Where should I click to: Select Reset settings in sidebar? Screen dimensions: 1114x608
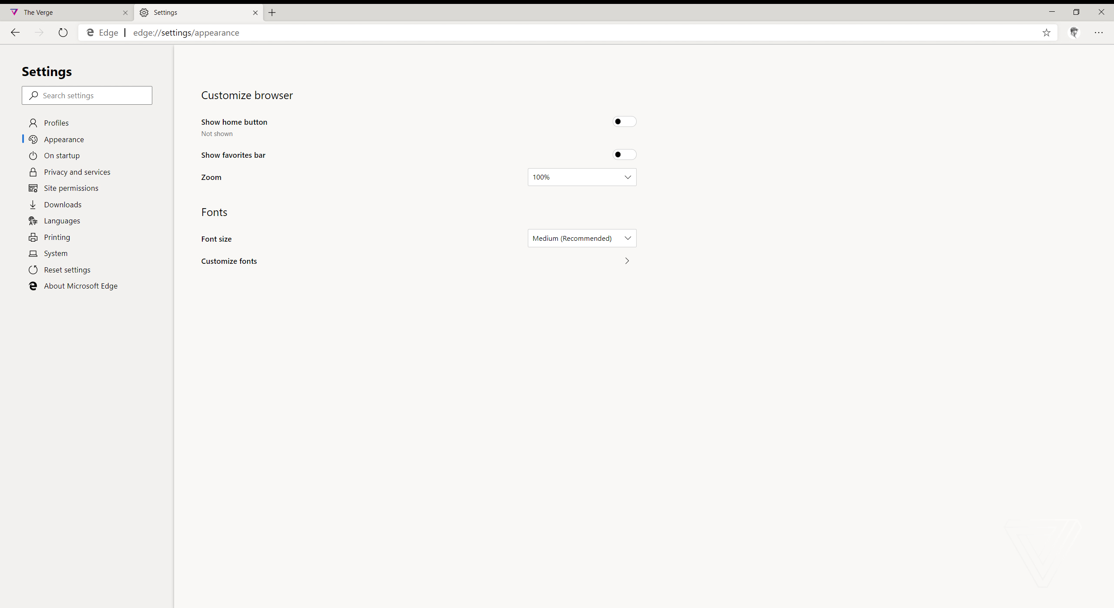[67, 269]
